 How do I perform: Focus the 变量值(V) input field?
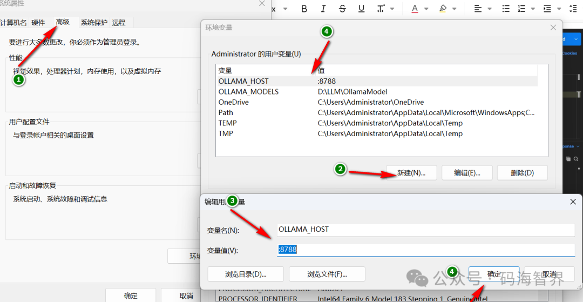point(426,250)
